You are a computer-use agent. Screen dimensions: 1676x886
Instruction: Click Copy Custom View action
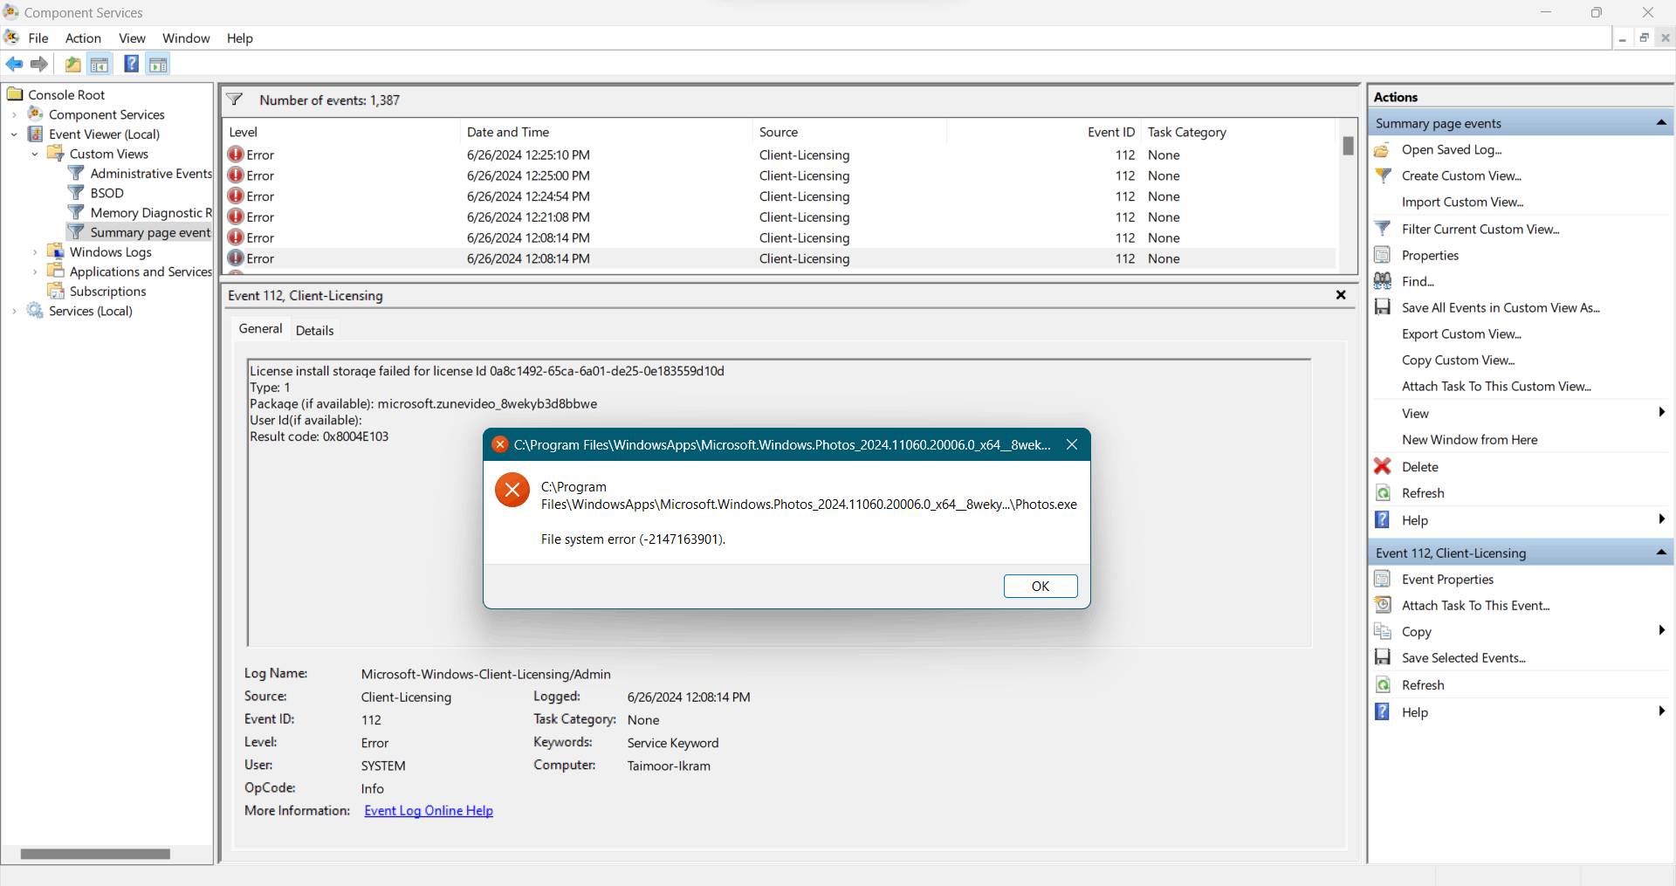[x=1459, y=360]
